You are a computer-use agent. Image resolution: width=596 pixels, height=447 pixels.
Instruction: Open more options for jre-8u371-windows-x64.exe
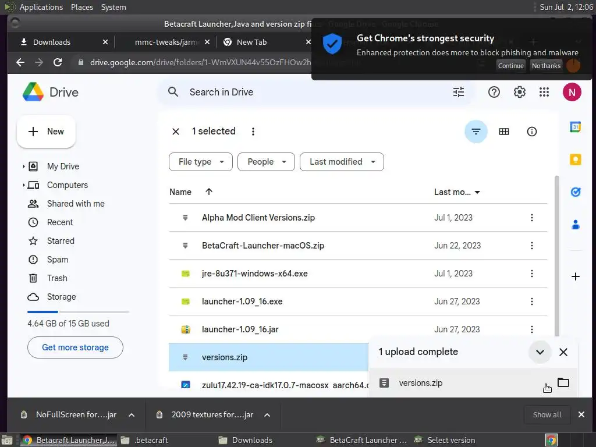pyautogui.click(x=532, y=274)
